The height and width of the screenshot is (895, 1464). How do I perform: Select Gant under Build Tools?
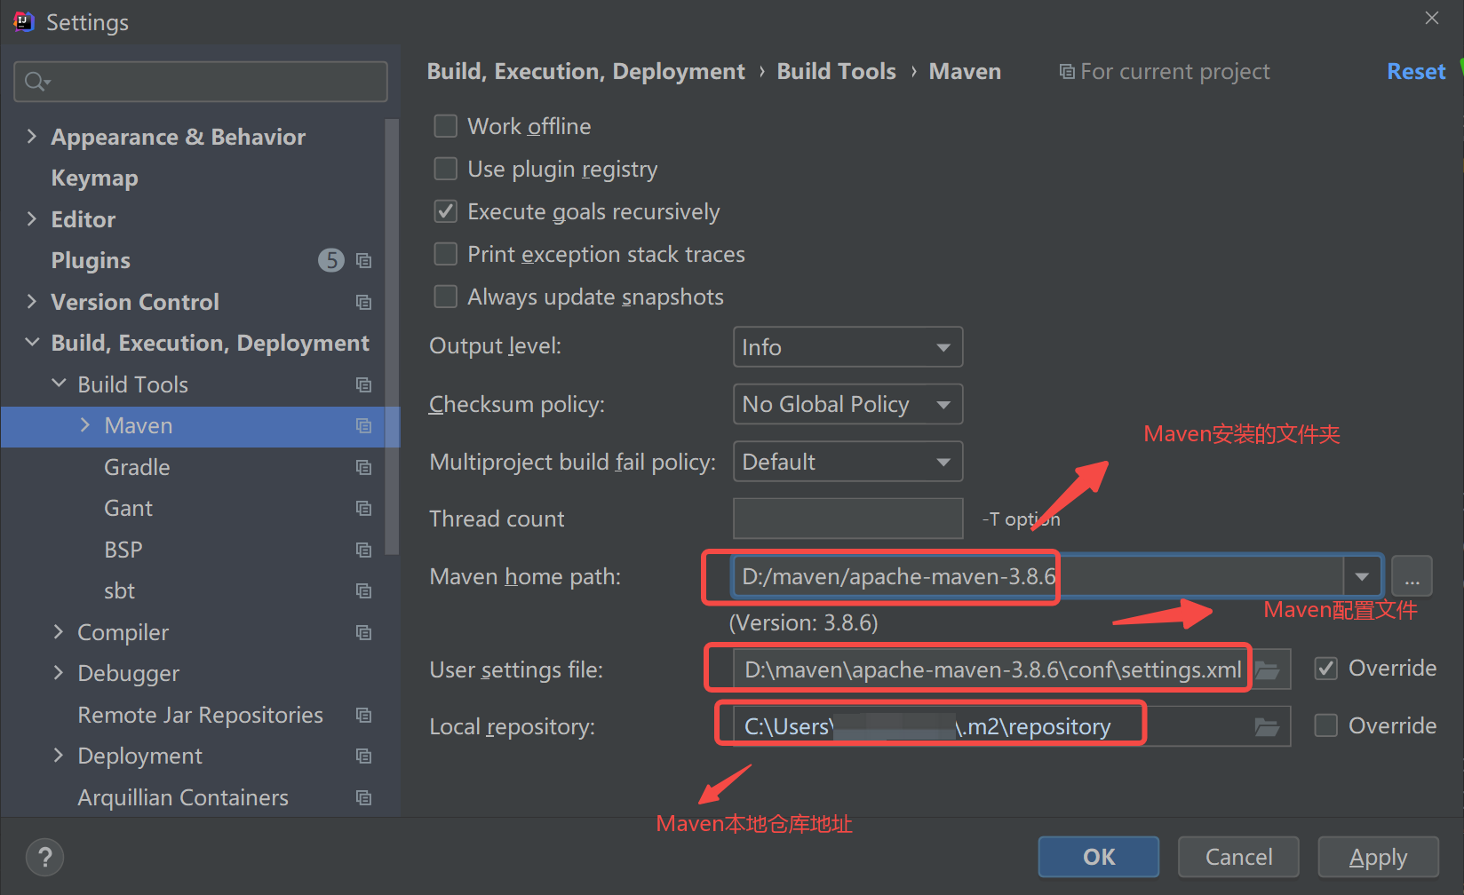(128, 508)
